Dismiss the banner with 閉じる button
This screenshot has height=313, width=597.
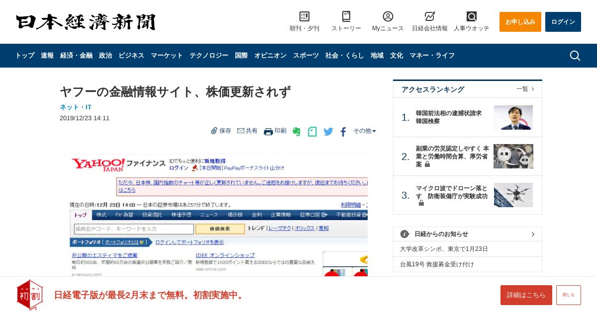pos(569,295)
